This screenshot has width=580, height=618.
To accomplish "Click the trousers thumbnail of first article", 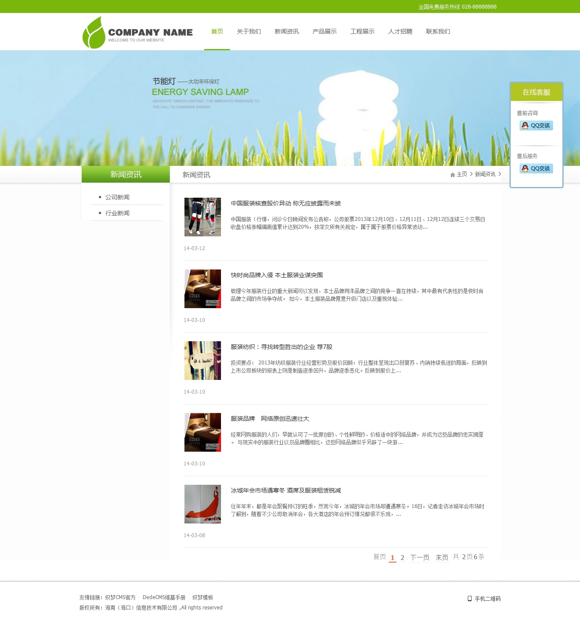I will [x=203, y=217].
